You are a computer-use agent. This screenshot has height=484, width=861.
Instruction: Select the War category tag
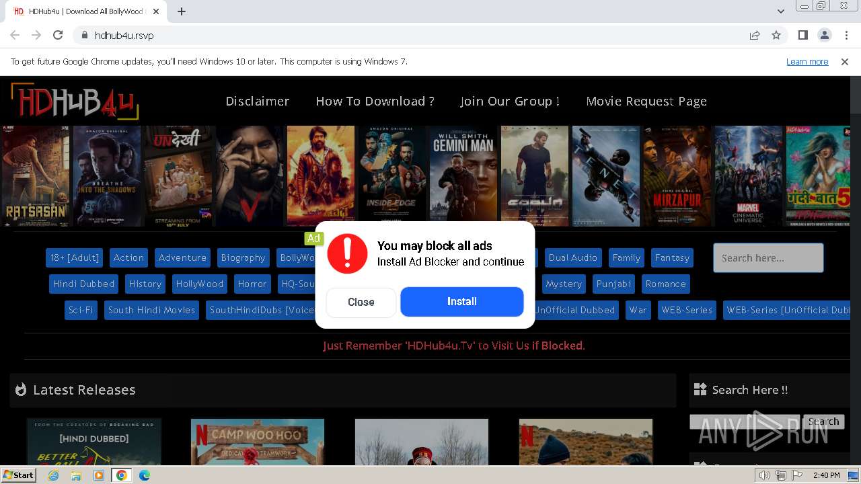(638, 310)
